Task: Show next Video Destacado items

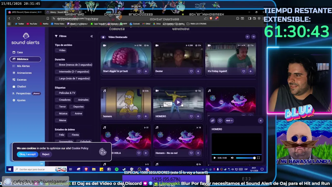Action: coord(253,37)
